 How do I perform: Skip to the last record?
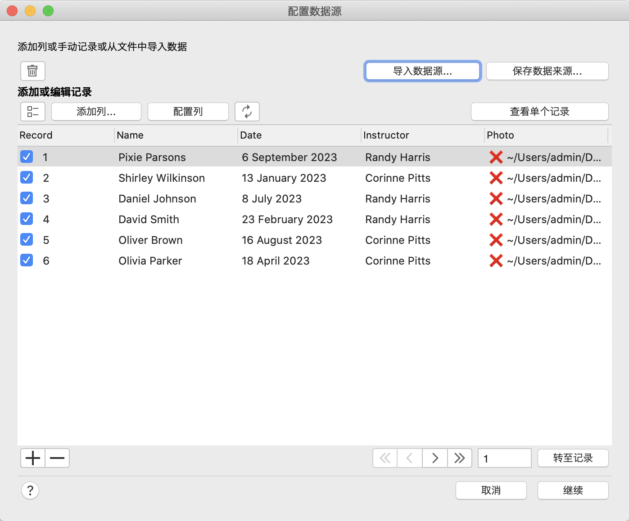[460, 458]
